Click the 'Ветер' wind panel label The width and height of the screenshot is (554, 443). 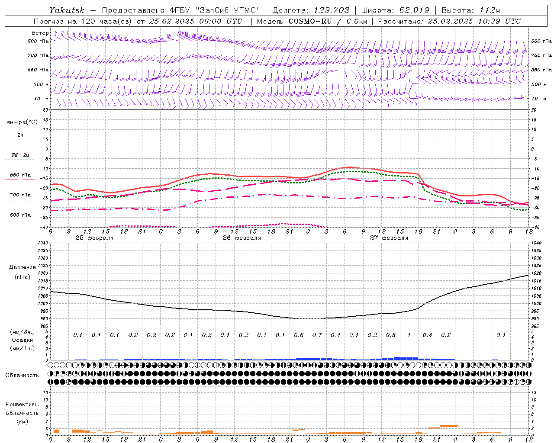pos(40,33)
